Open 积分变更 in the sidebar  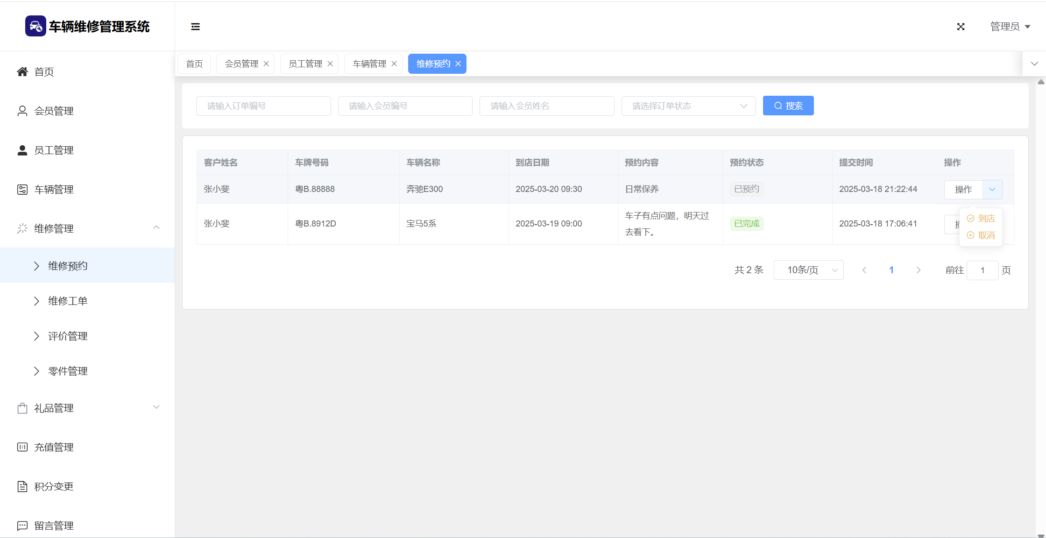pyautogui.click(x=54, y=486)
